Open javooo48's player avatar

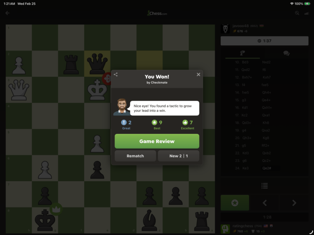(x=225, y=29)
